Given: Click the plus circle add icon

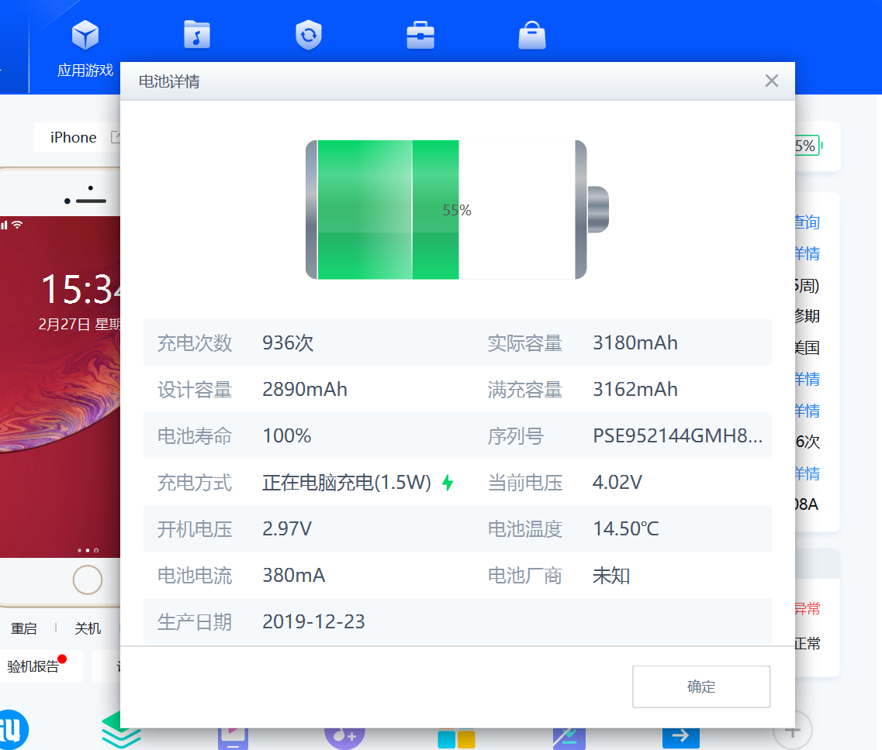Looking at the screenshot, I should tap(792, 730).
